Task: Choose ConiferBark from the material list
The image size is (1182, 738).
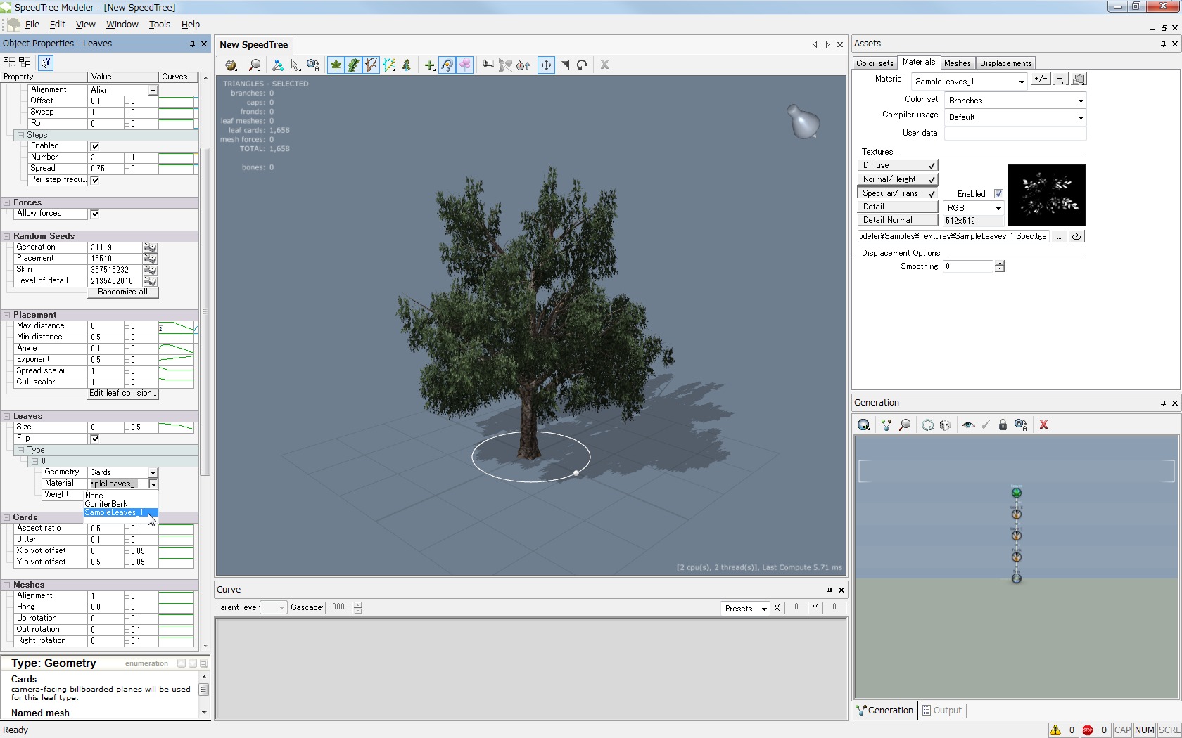Action: click(106, 504)
